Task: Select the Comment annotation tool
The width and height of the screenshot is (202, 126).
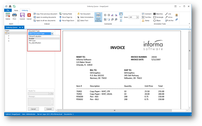Action: (x=146, y=14)
